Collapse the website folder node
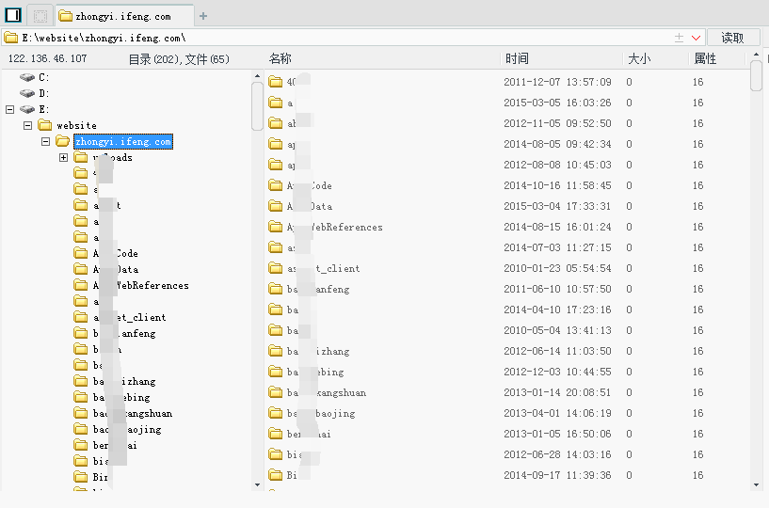 pyautogui.click(x=28, y=125)
